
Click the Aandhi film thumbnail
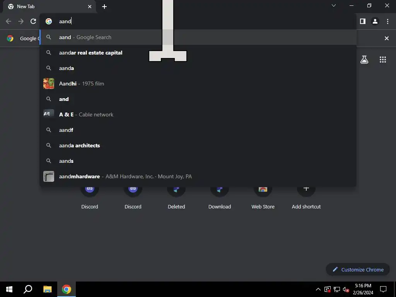(49, 84)
